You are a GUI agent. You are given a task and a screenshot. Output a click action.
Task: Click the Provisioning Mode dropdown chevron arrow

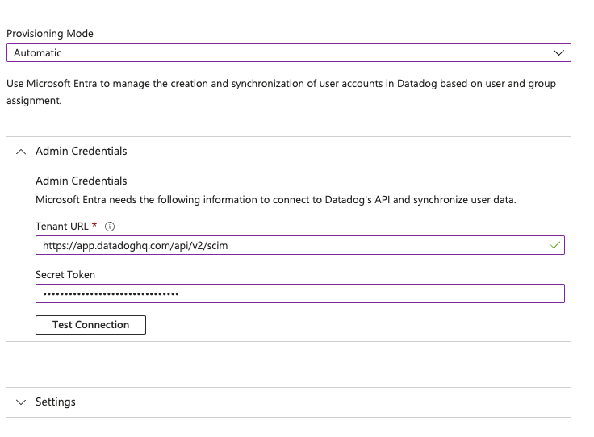(x=558, y=53)
